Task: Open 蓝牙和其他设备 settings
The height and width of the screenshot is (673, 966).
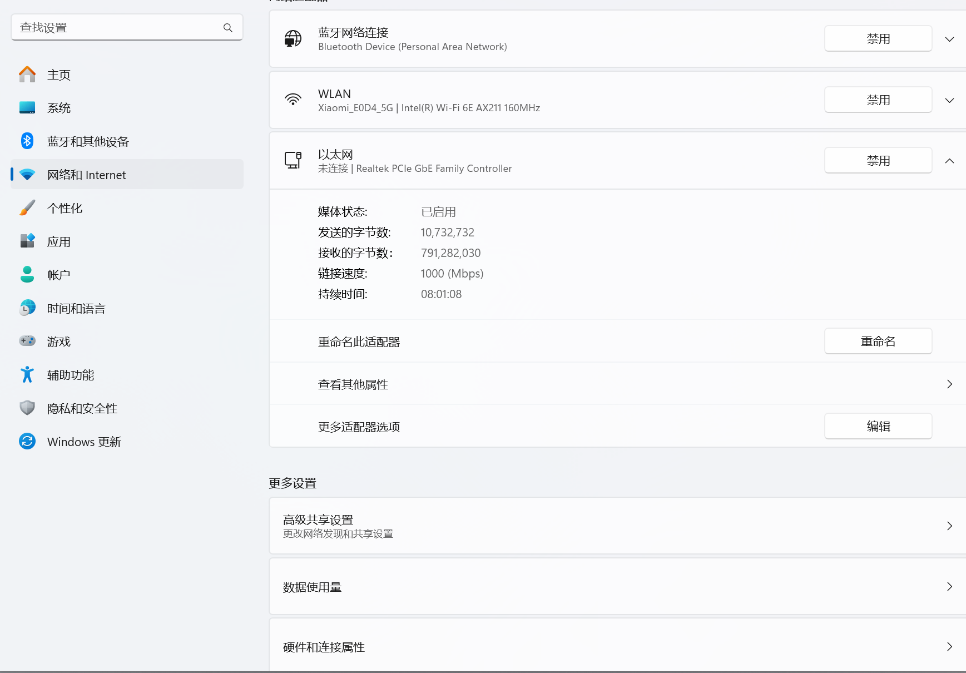Action: pyautogui.click(x=87, y=141)
